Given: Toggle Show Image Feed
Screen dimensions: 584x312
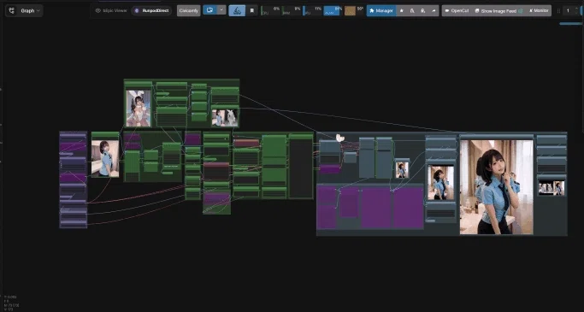Looking at the screenshot, I should point(498,11).
